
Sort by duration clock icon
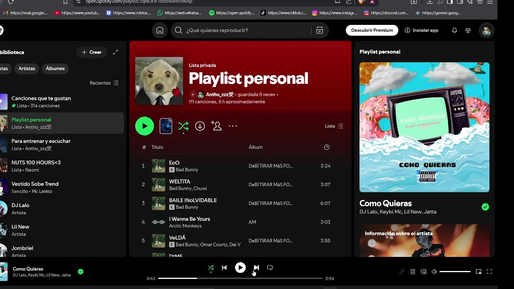(x=327, y=147)
